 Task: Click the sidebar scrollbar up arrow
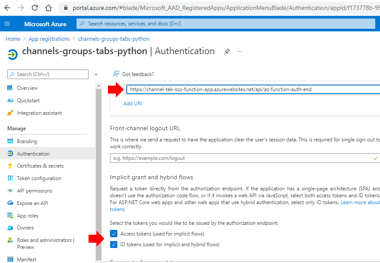[98, 86]
